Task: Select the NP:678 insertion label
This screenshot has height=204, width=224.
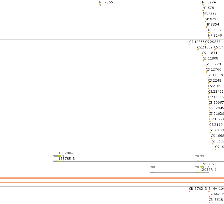Action: 208,8
